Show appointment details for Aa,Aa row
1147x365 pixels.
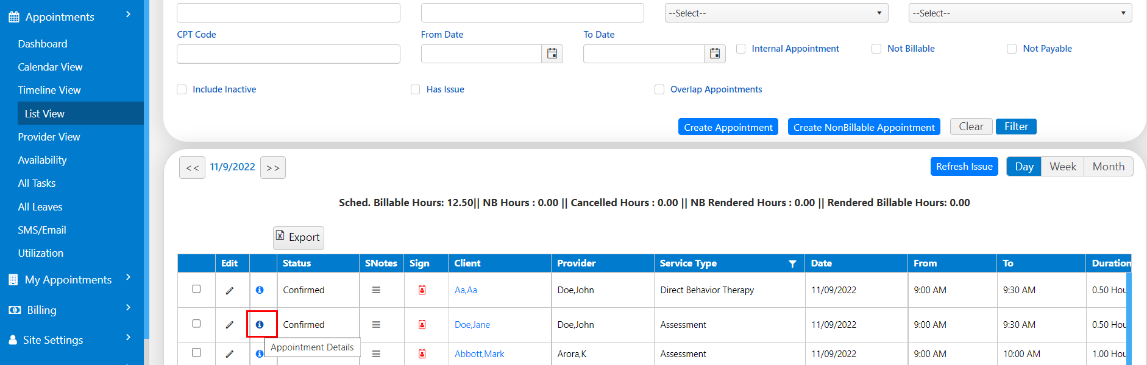tap(260, 290)
